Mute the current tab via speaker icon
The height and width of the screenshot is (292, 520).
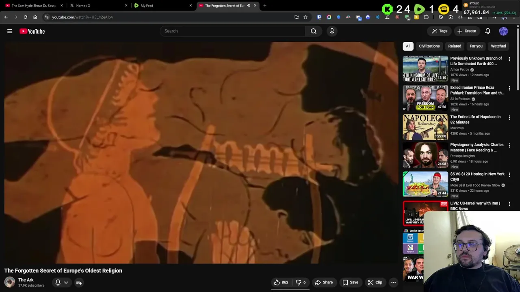coord(248,6)
